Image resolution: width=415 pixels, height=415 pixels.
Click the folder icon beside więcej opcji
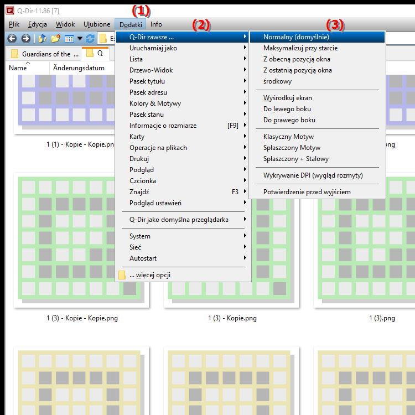[122, 275]
